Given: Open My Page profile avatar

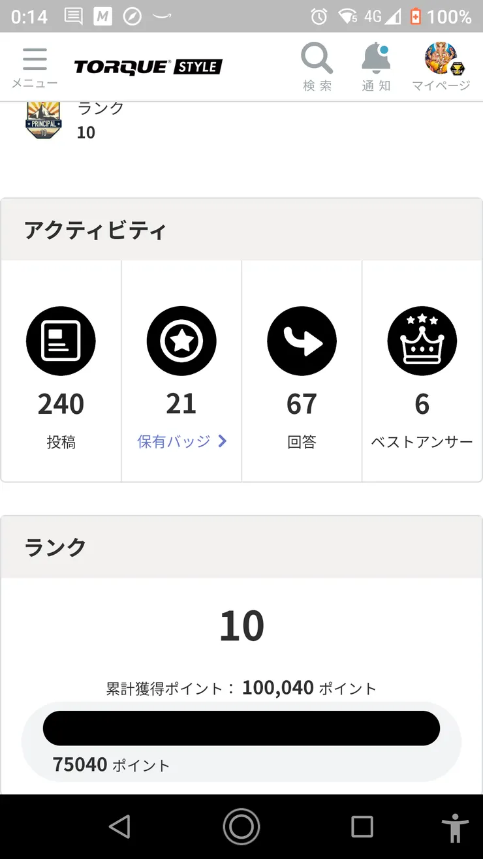Looking at the screenshot, I should 441,59.
